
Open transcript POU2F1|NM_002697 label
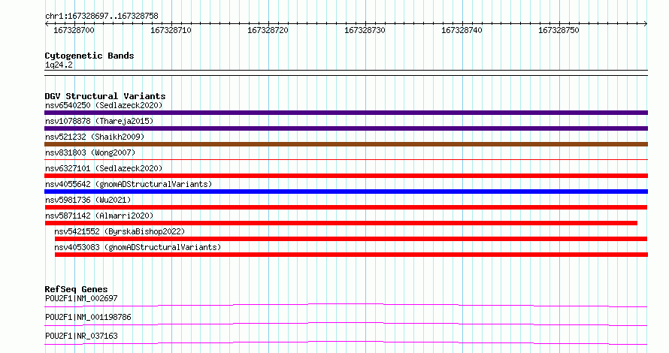(81, 298)
